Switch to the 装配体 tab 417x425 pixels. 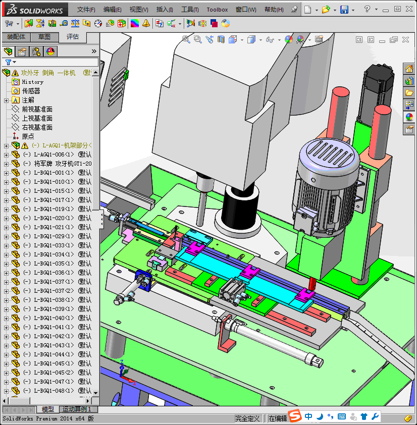coord(16,37)
